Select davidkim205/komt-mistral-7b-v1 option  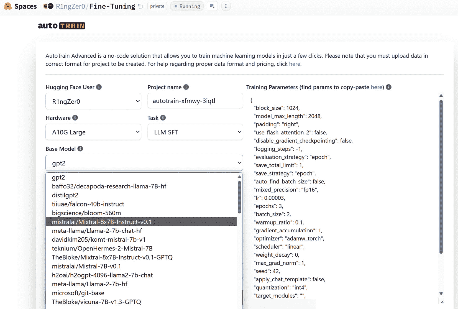point(141,239)
